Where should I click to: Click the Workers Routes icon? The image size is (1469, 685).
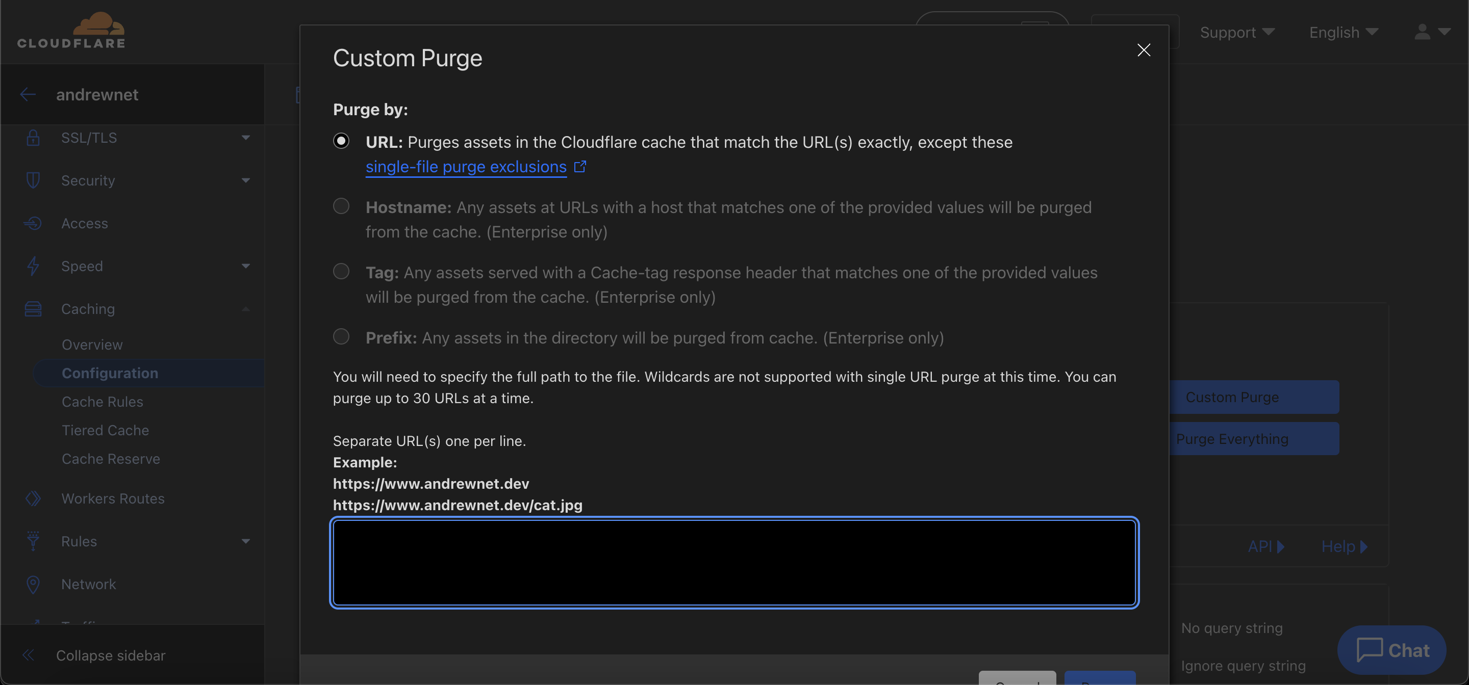(33, 498)
